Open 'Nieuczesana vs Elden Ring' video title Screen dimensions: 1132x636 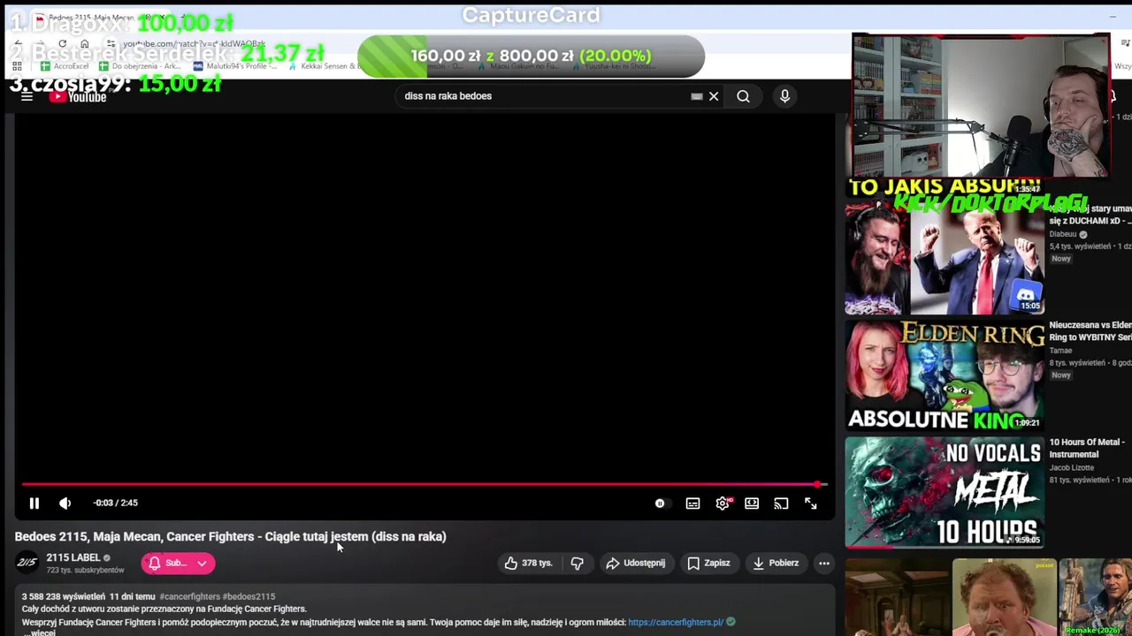[x=1090, y=331]
